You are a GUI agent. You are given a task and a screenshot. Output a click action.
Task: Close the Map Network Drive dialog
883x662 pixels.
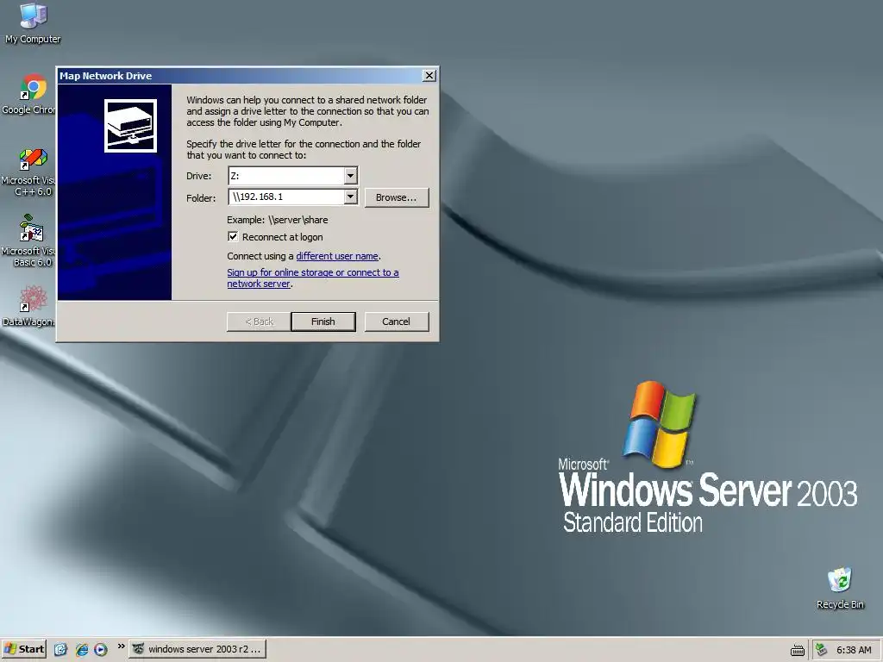(429, 76)
